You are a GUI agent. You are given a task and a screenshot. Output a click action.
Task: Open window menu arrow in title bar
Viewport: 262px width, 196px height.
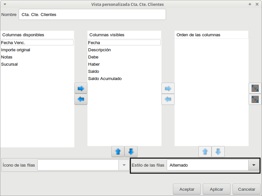[x=5, y=4]
